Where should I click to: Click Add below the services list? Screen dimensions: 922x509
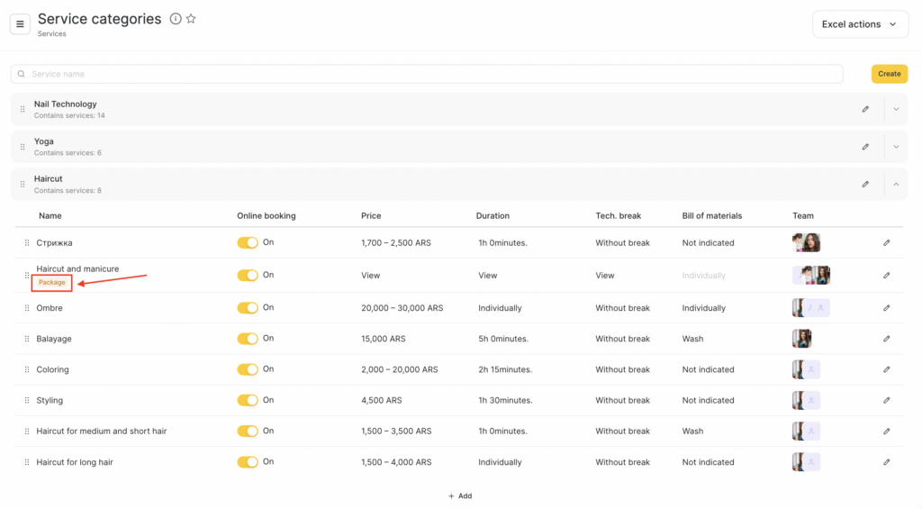460,495
